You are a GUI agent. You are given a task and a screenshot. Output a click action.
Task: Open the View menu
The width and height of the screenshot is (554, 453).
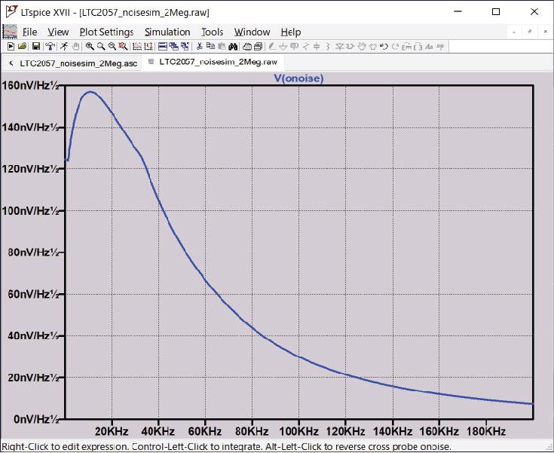coord(58,32)
